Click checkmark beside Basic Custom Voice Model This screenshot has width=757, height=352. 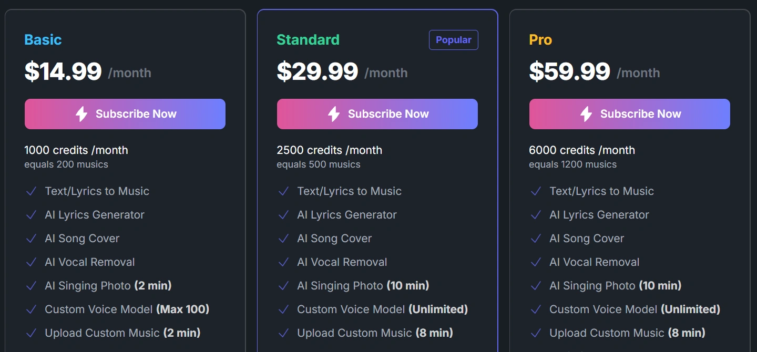tap(31, 309)
